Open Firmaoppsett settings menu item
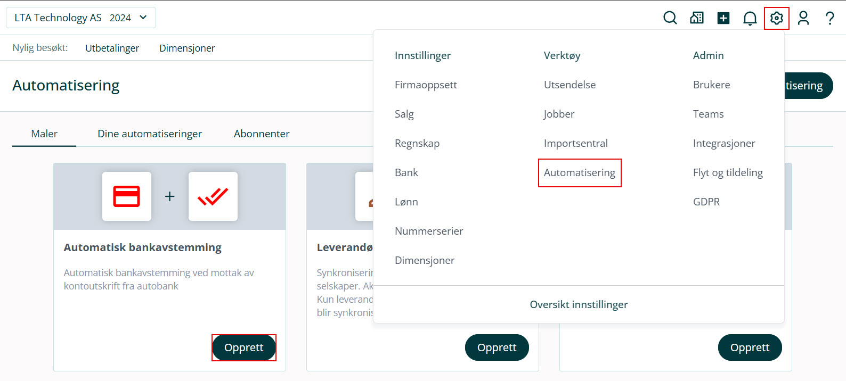Viewport: 846px width, 381px height. (426, 85)
